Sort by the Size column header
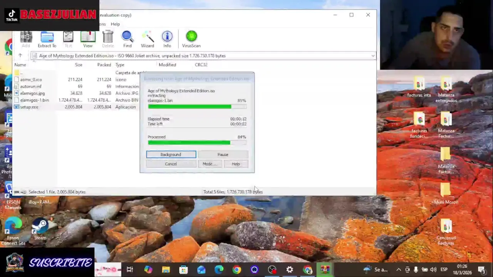The image size is (493, 277). point(79,65)
